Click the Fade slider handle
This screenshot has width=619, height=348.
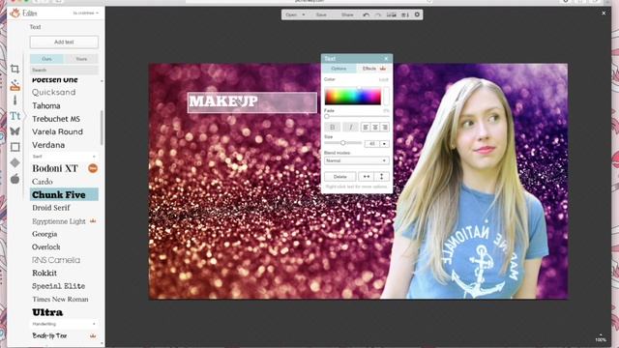[x=327, y=116]
